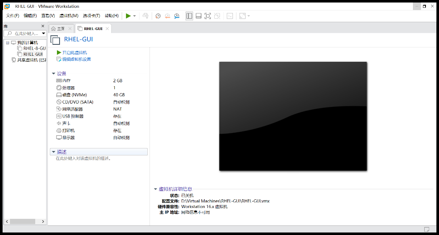This screenshot has height=235, width=439.
Task: Take a snapshot with the clock-plus icon
Action: click(158, 16)
